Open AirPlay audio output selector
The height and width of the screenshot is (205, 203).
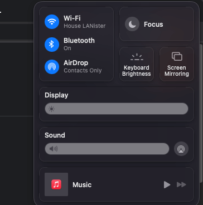point(181,149)
